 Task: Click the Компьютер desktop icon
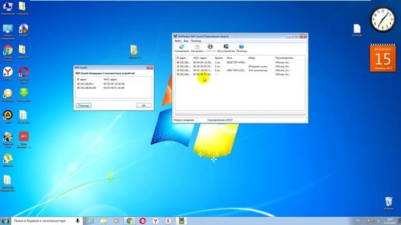[x=8, y=8]
